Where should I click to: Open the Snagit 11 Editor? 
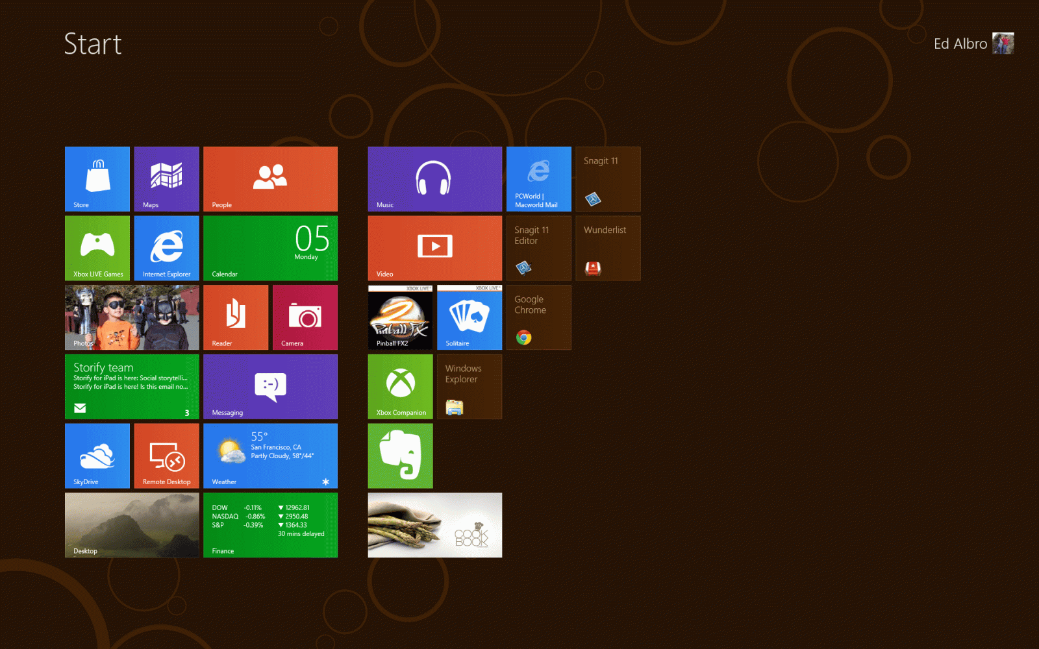[x=538, y=248]
